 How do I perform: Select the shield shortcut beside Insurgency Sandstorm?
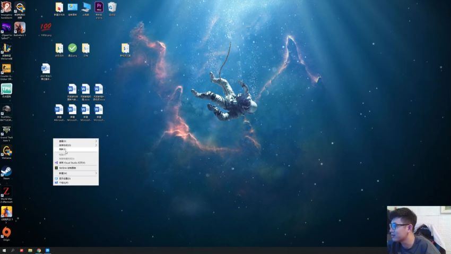[x=20, y=10]
